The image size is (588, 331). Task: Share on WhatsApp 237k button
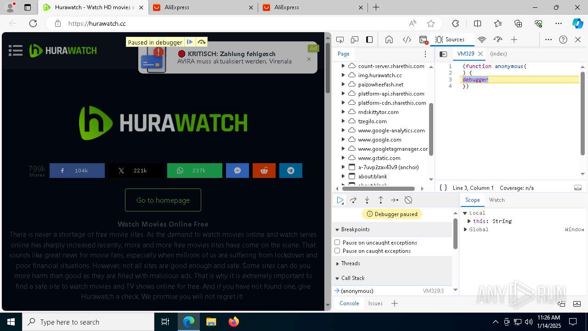click(195, 171)
